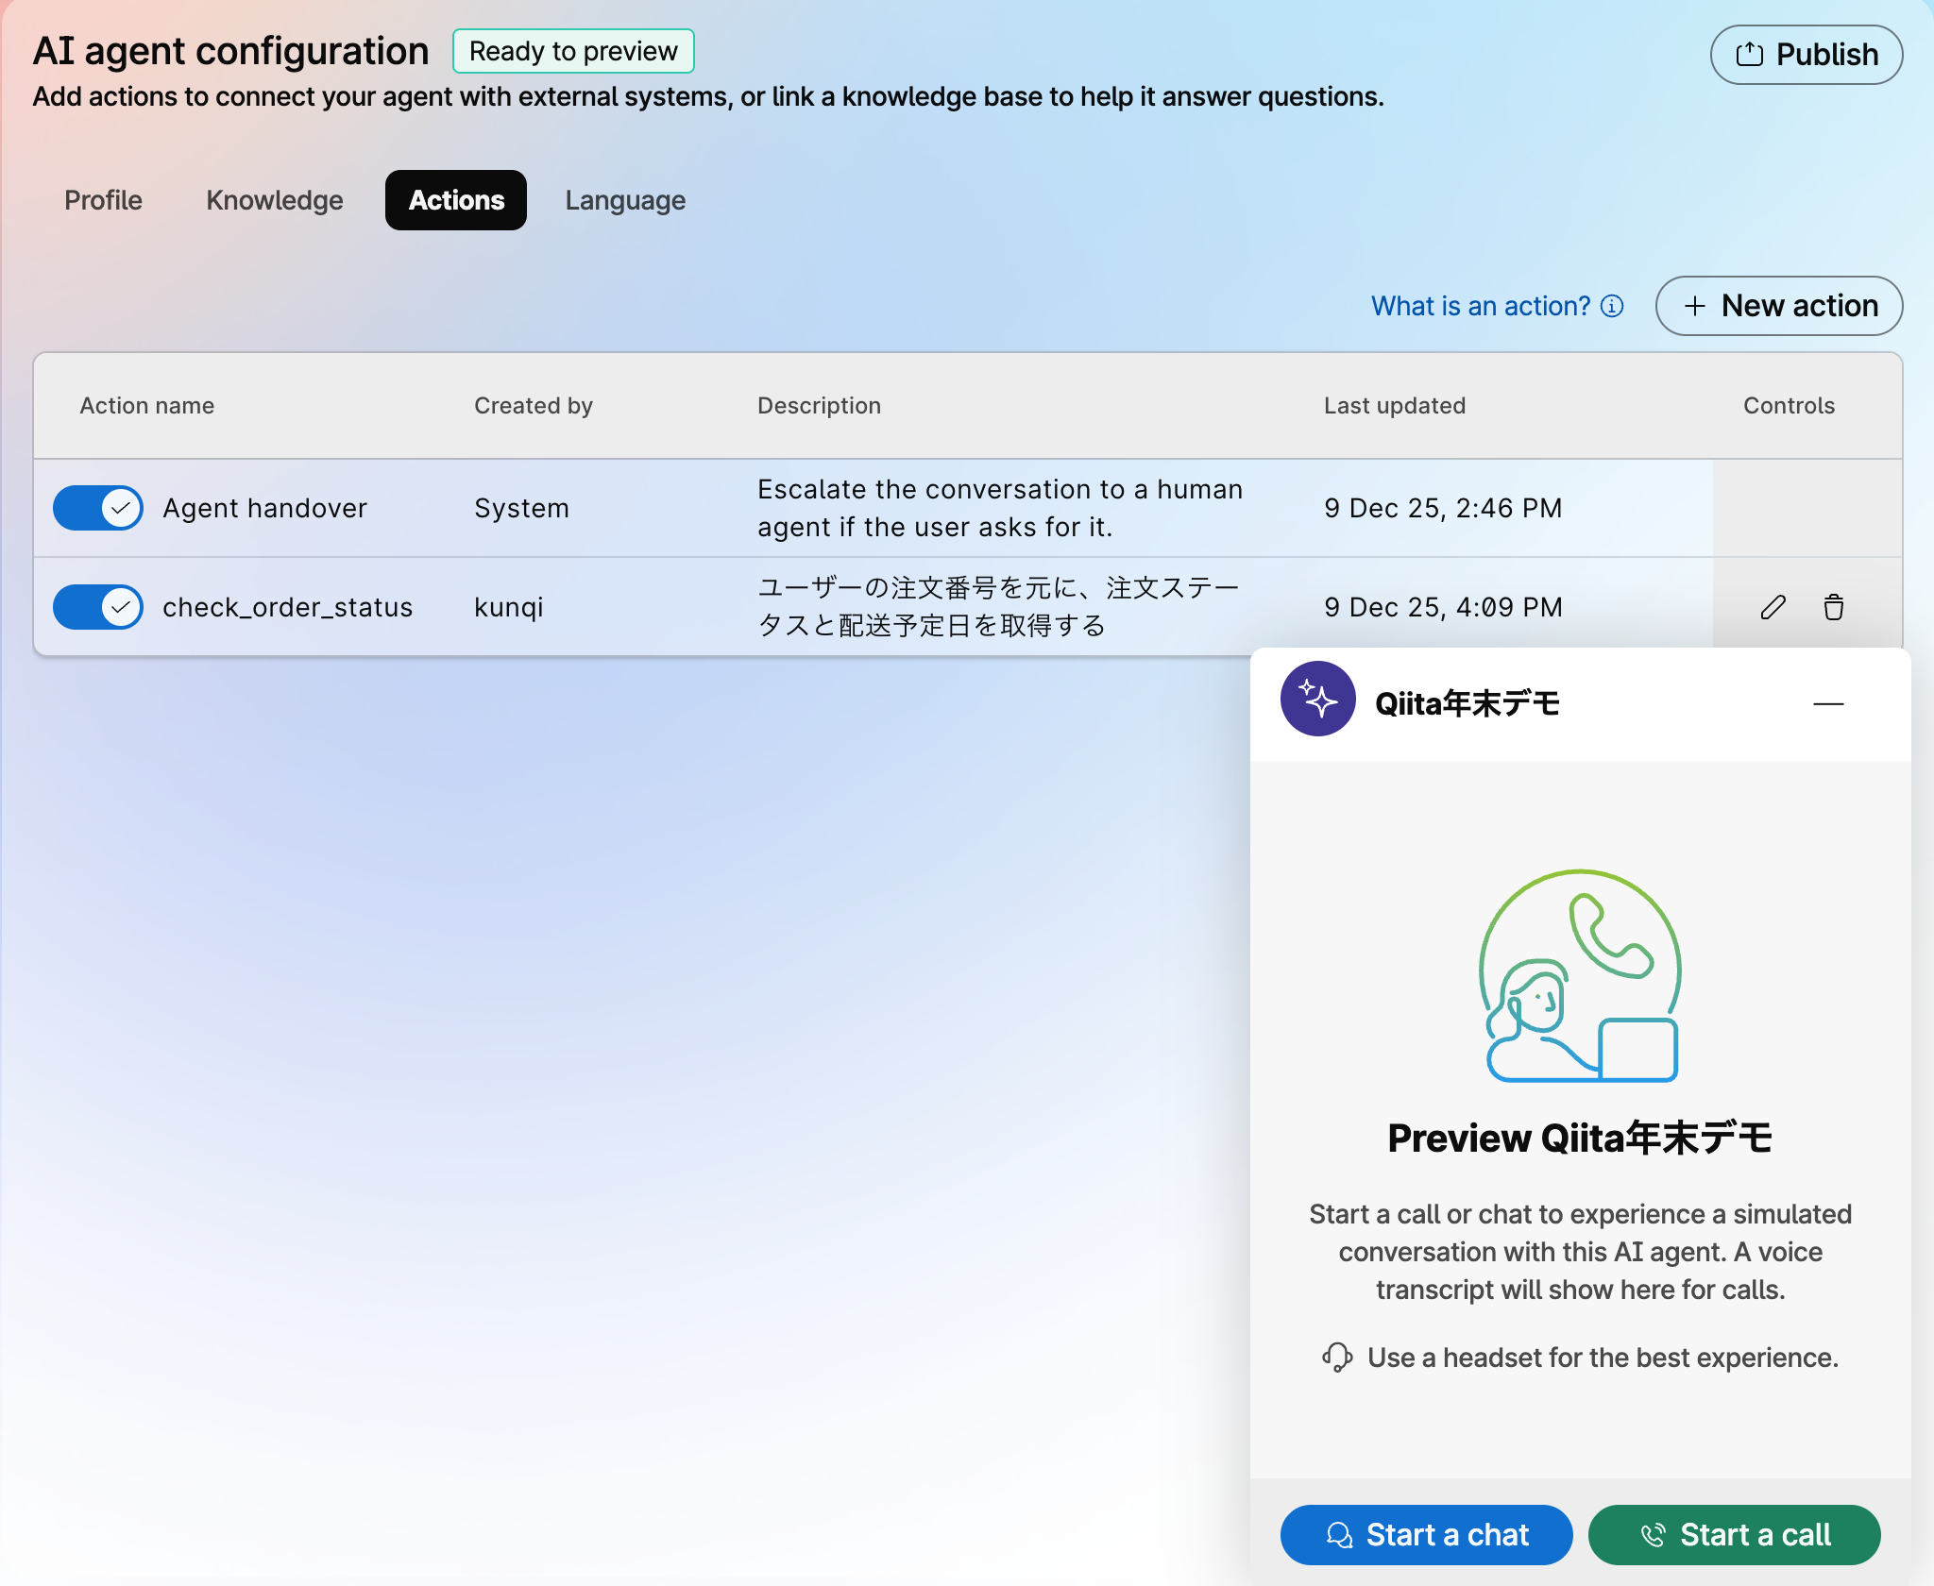Start a call with the agent
This screenshot has height=1586, width=1934.
click(1734, 1535)
